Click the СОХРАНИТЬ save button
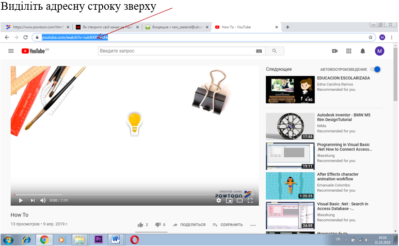This screenshot has width=399, height=246. 228,225
